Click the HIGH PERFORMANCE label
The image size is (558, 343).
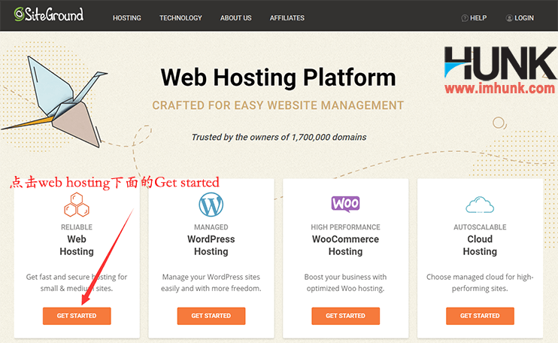[345, 227]
